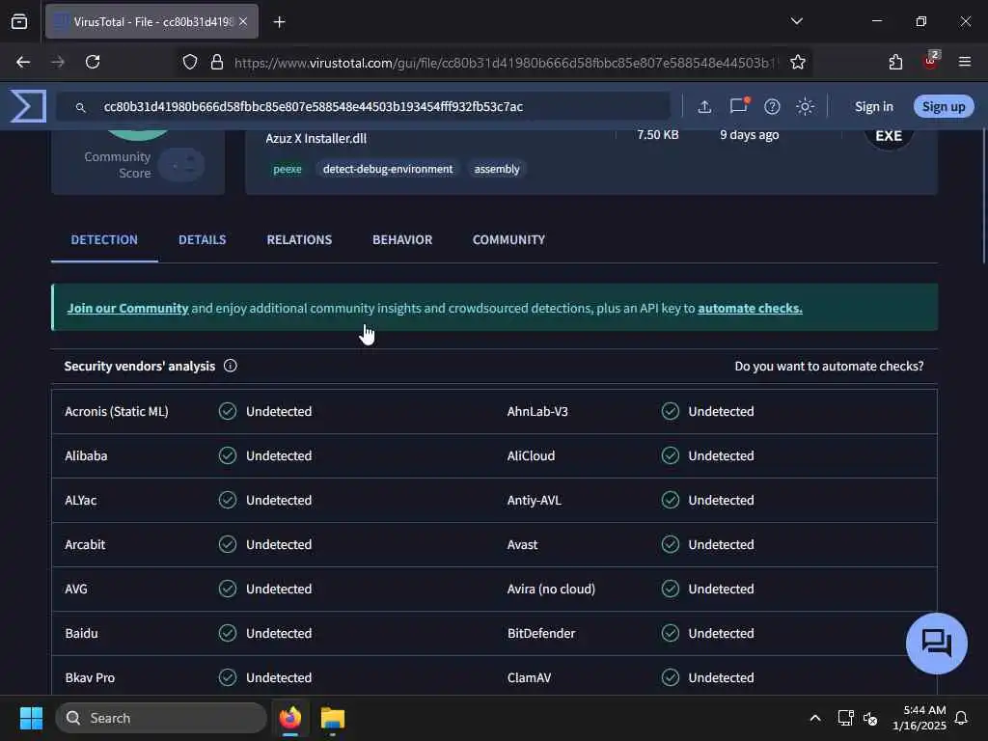
Task: Click the VirusTotal sigma logo
Action: [28, 106]
